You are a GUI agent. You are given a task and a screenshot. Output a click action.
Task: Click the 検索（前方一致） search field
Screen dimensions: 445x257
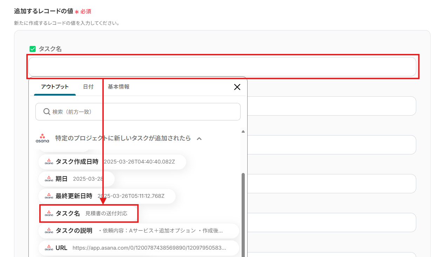[138, 112]
